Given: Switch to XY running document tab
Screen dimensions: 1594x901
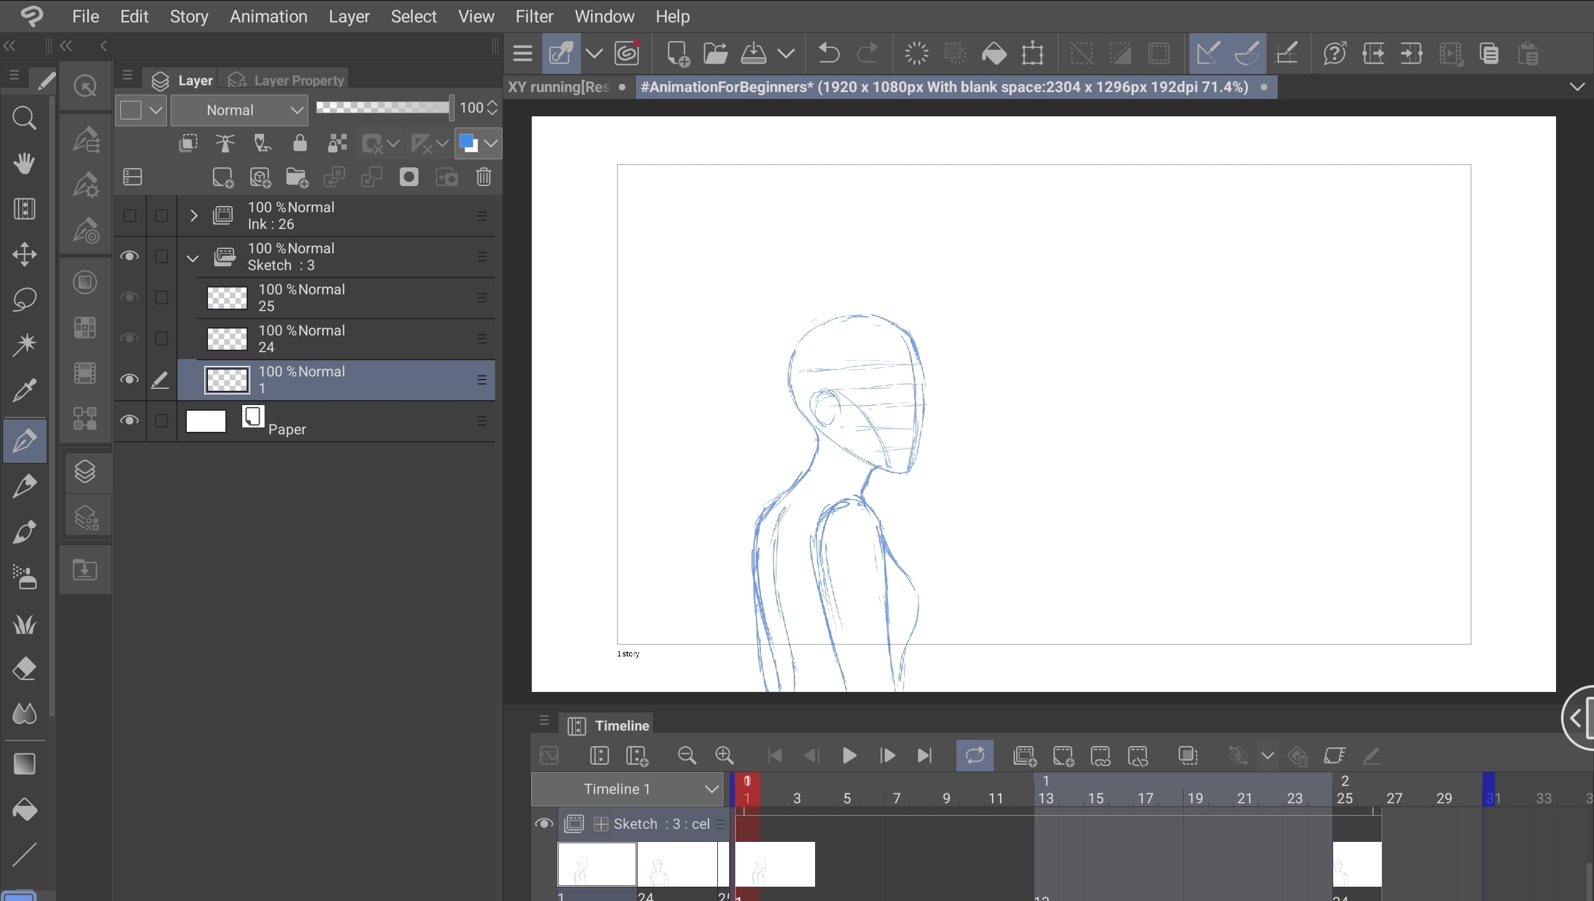Looking at the screenshot, I should click(559, 87).
